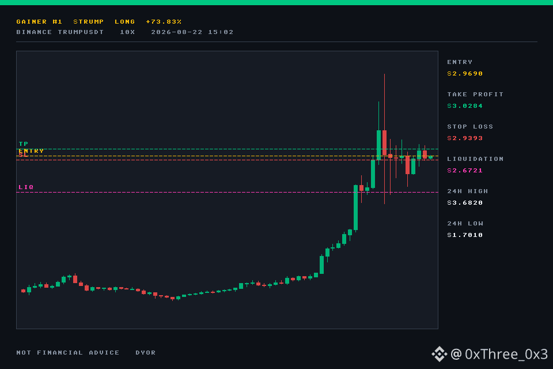Click the TAKE PROFIT heading
Viewport: 553px width, 369px height.
(475, 95)
